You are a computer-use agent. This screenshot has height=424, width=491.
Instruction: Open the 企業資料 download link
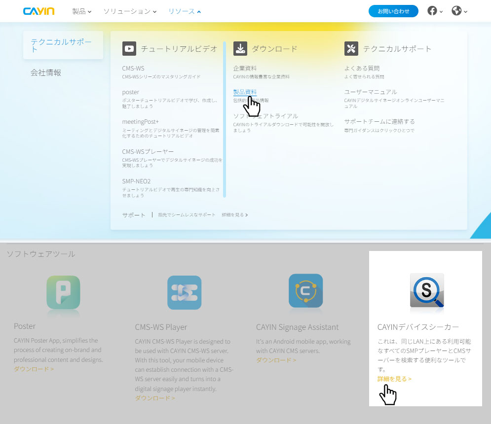245,68
